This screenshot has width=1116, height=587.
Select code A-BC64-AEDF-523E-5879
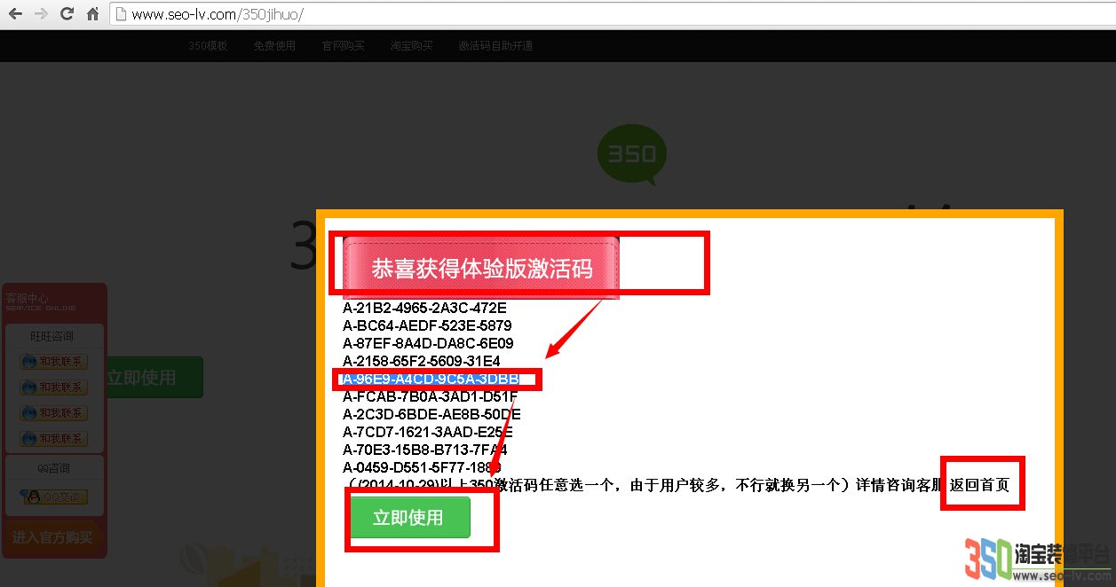(x=427, y=325)
